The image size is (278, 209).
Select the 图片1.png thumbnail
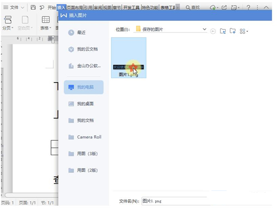coord(128,58)
